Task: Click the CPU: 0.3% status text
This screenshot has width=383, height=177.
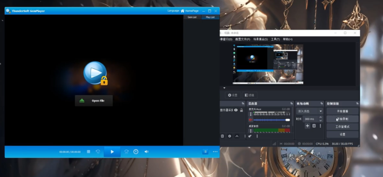Action: (x=322, y=144)
